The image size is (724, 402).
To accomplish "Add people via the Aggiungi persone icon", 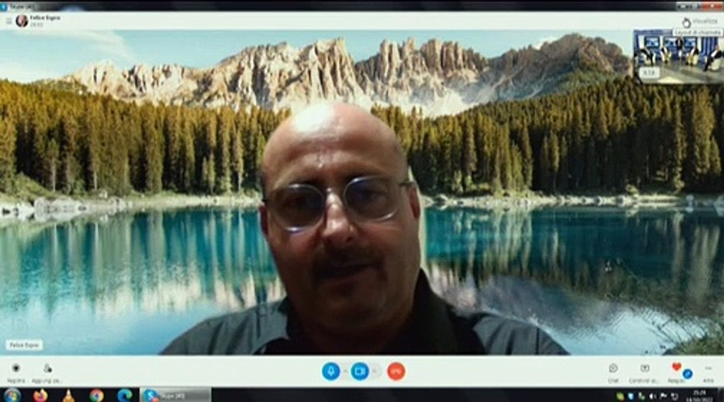I will [x=47, y=372].
